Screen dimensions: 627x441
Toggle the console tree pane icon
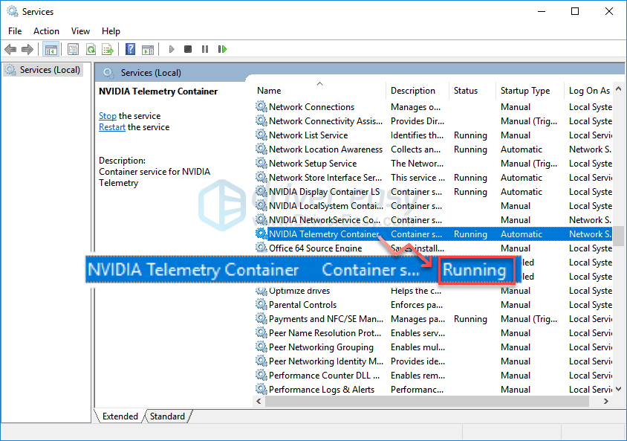pos(51,49)
